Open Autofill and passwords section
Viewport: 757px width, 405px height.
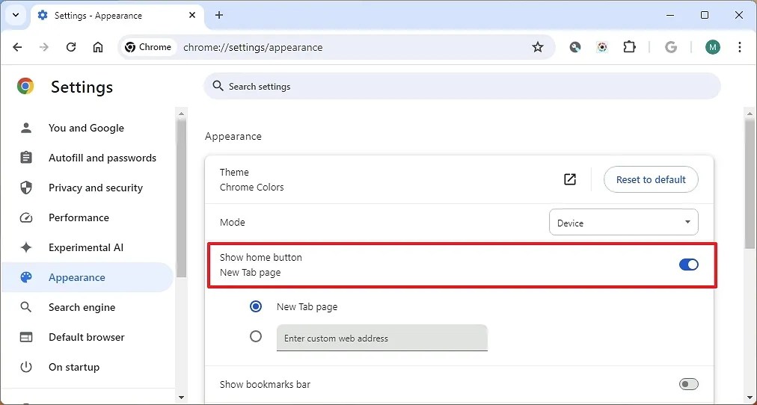tap(88, 158)
